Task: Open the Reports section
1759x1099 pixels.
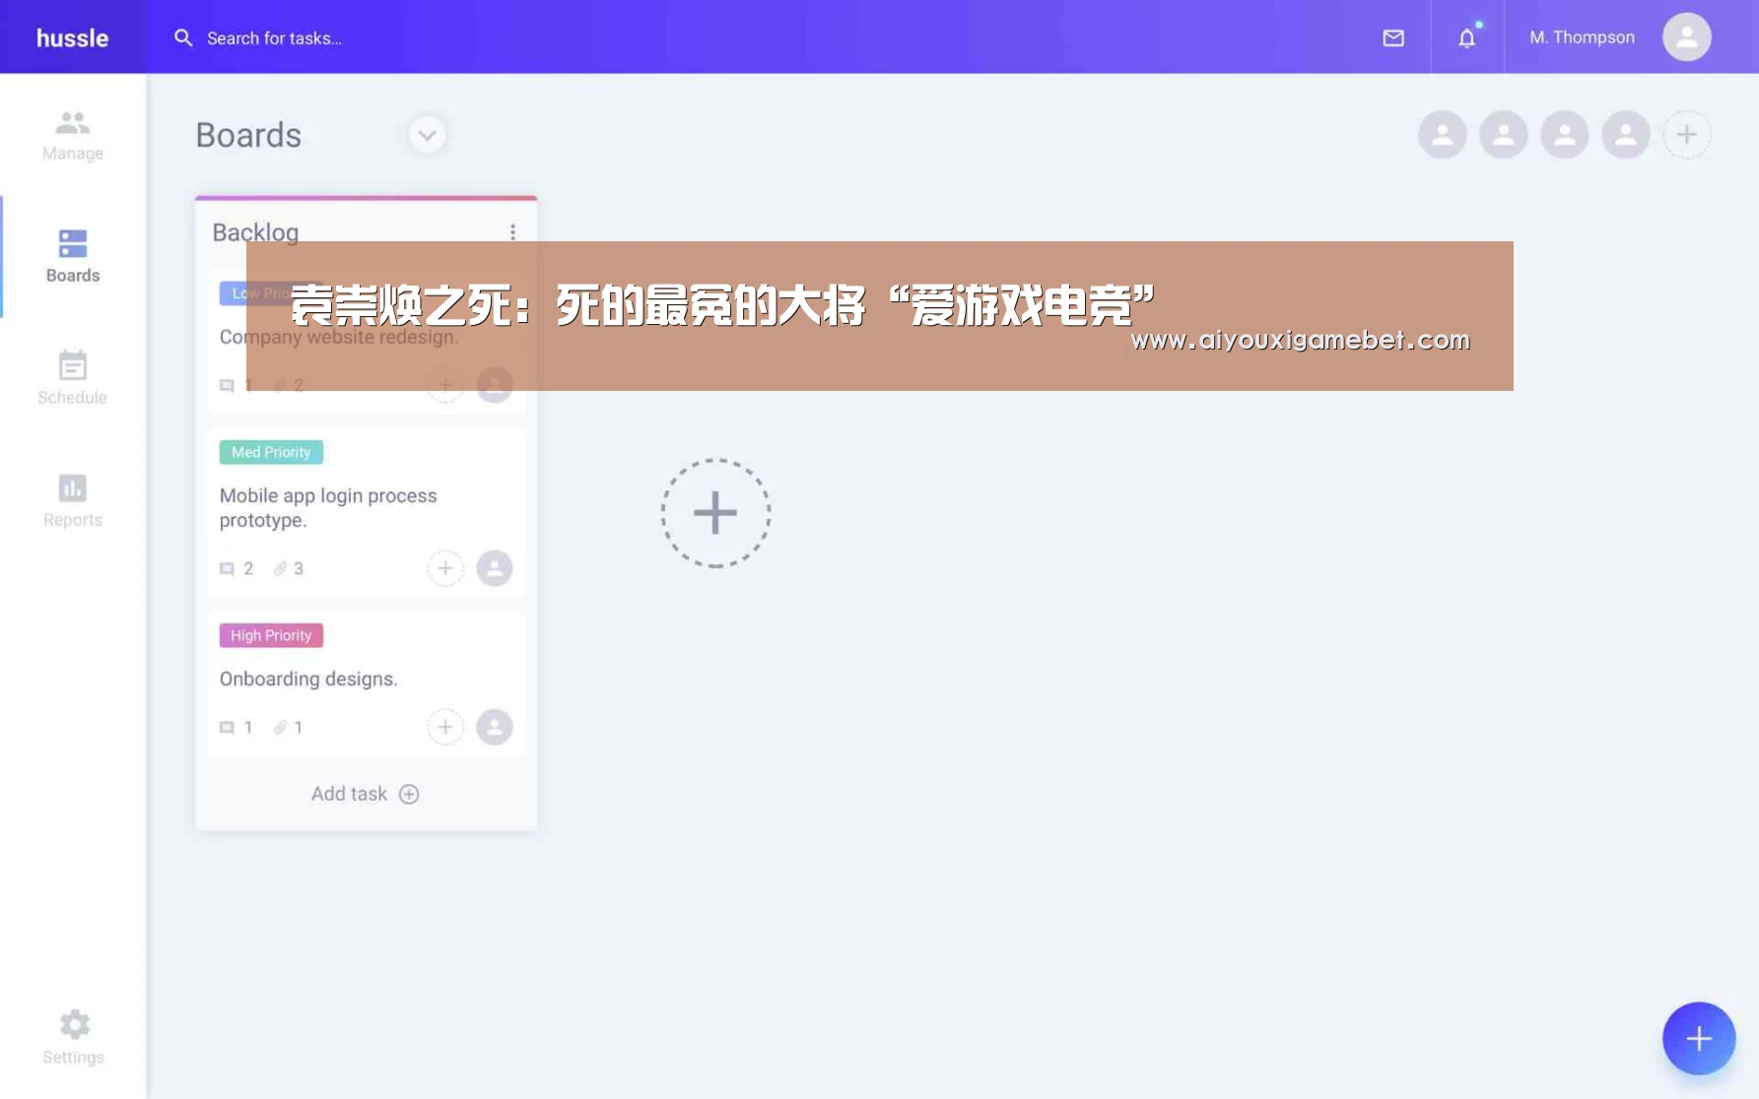Action: click(x=73, y=500)
